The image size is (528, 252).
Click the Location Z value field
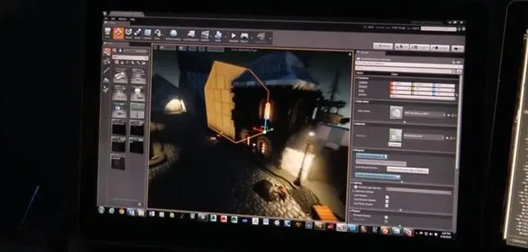click(444, 86)
